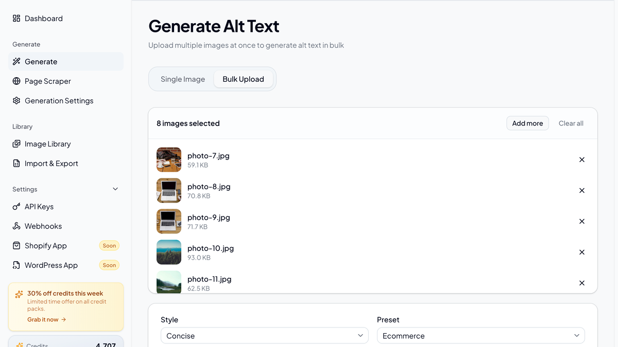618x347 pixels.
Task: Click the photo-7.jpg file name
Action: click(209, 156)
